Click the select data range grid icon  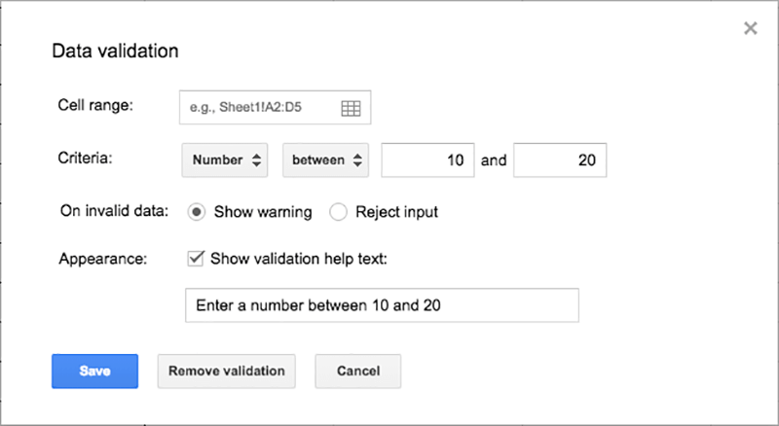click(351, 109)
